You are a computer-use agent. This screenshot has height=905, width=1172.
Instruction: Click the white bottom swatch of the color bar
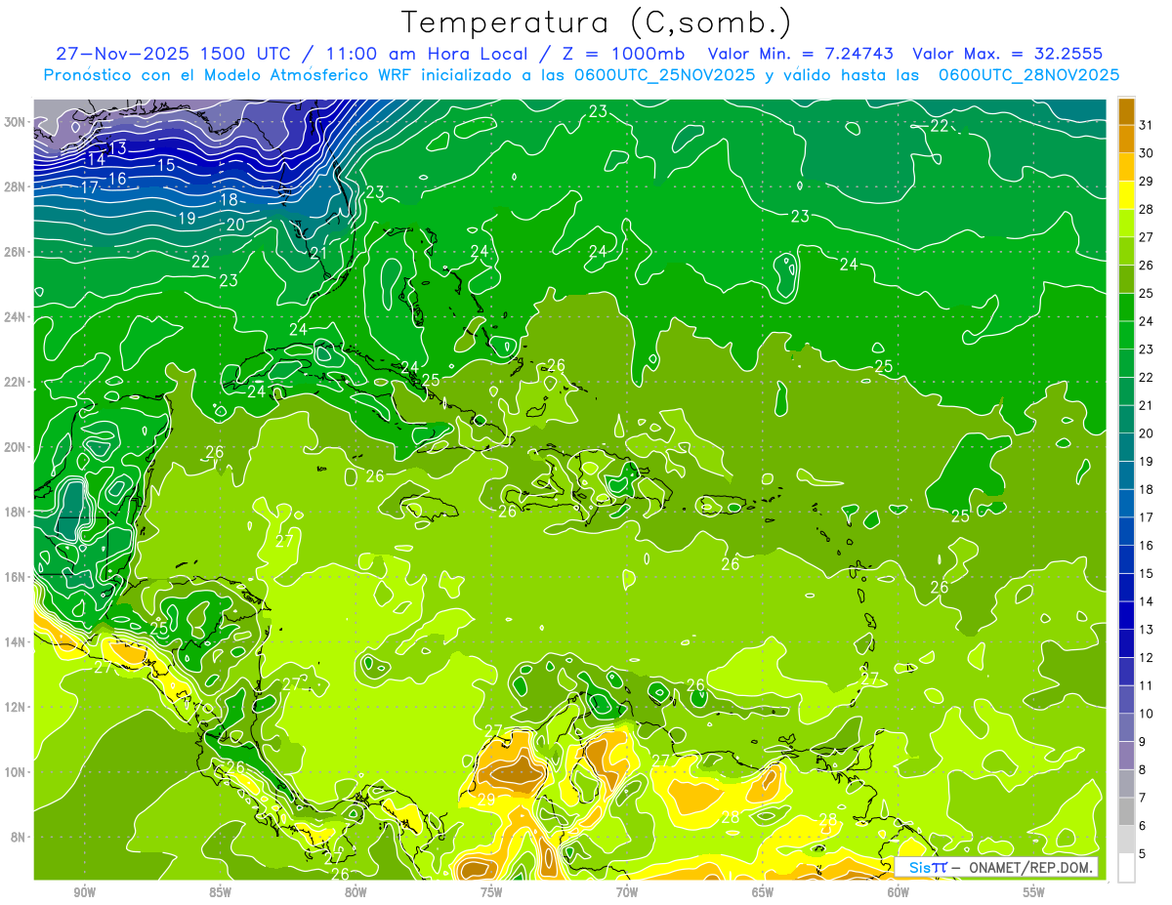pos(1126,868)
